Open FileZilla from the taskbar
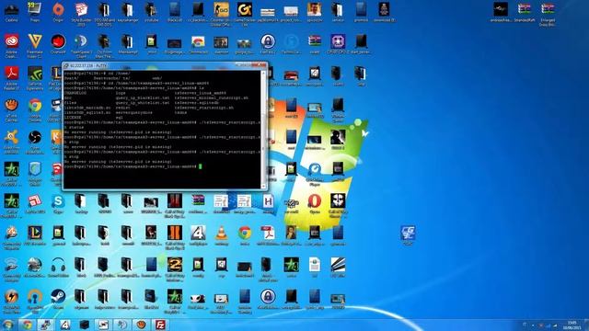Screen dimensions: 589x331 [160, 325]
